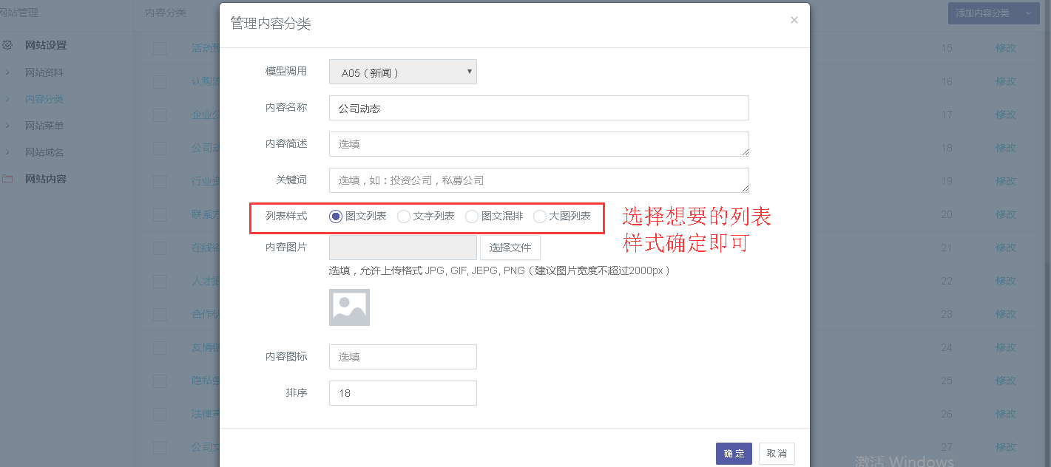The image size is (1051, 467).
Task: Select the 图文混排 style option
Action: click(471, 217)
